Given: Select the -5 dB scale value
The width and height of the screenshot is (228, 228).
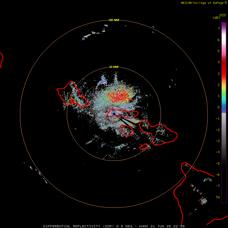Looking at the screenshot, I should coord(218,164).
